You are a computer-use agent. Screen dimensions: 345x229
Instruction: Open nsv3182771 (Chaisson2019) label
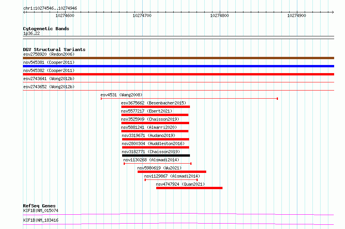(151, 152)
